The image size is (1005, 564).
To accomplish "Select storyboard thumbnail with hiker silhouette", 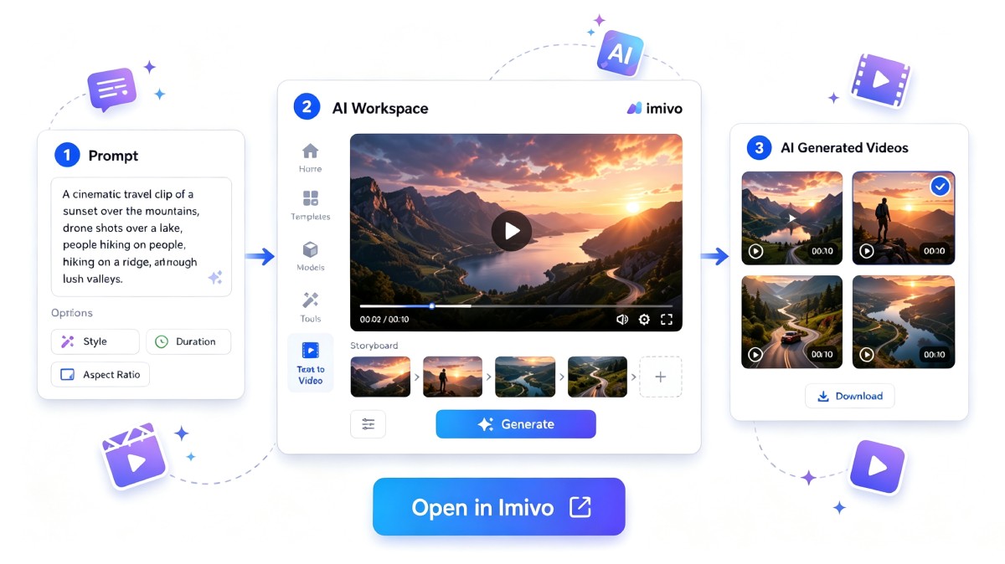I will point(452,377).
